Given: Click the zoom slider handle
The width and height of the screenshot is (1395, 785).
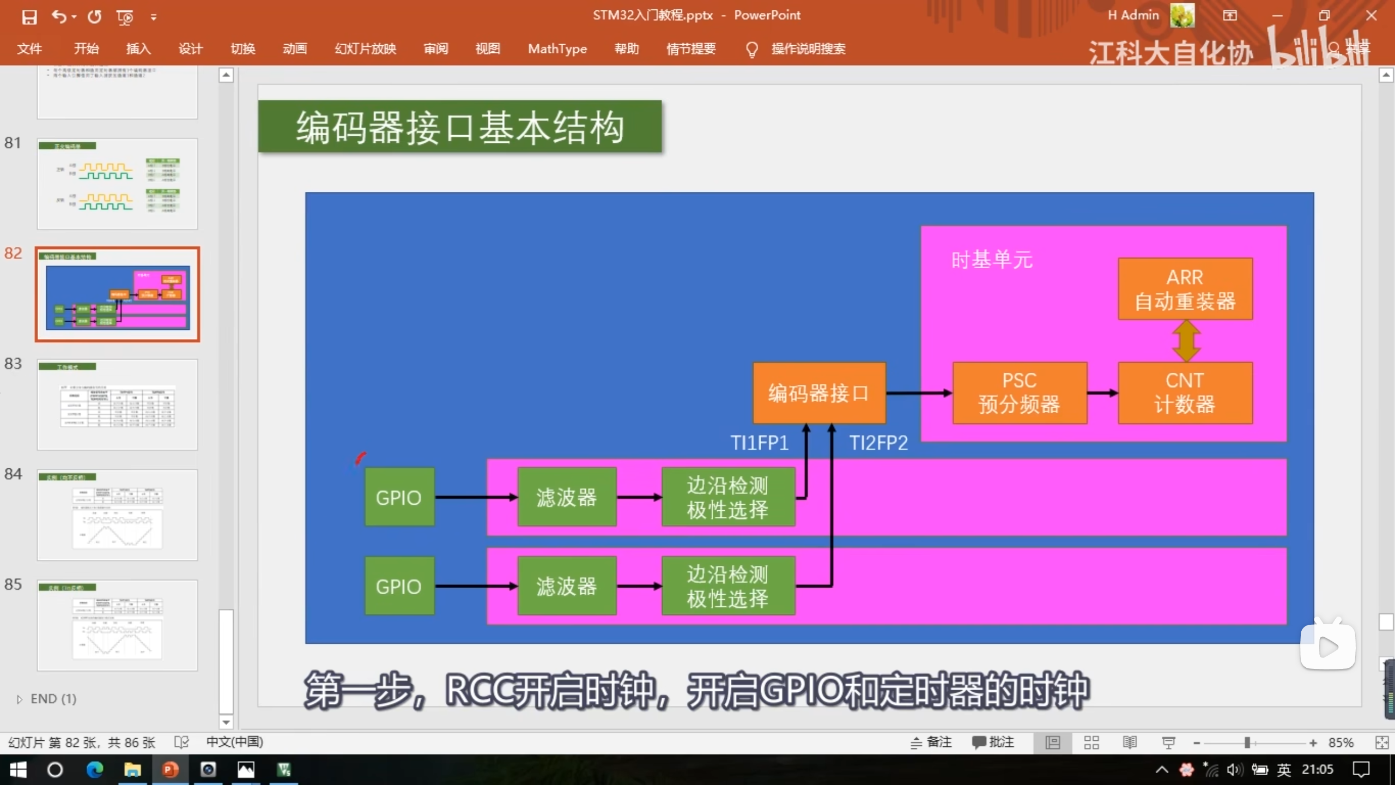Looking at the screenshot, I should click(x=1247, y=742).
